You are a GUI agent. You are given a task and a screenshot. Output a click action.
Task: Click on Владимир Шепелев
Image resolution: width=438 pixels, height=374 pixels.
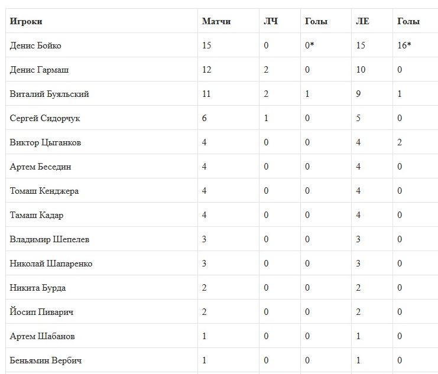(50, 239)
